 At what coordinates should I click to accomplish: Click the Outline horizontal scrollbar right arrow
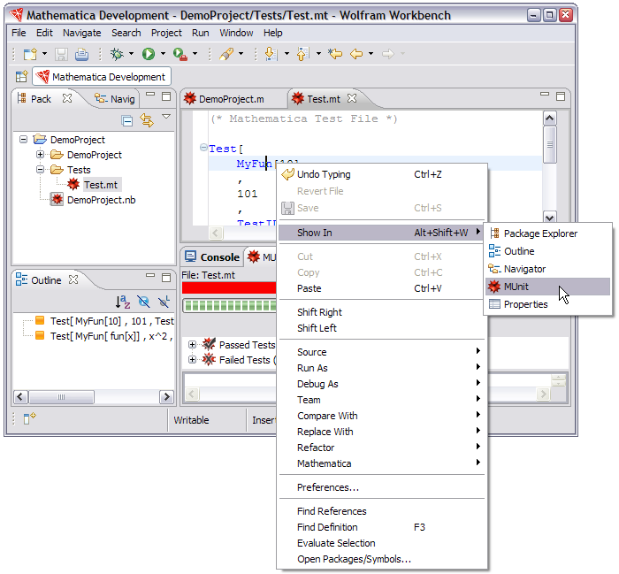point(166,396)
